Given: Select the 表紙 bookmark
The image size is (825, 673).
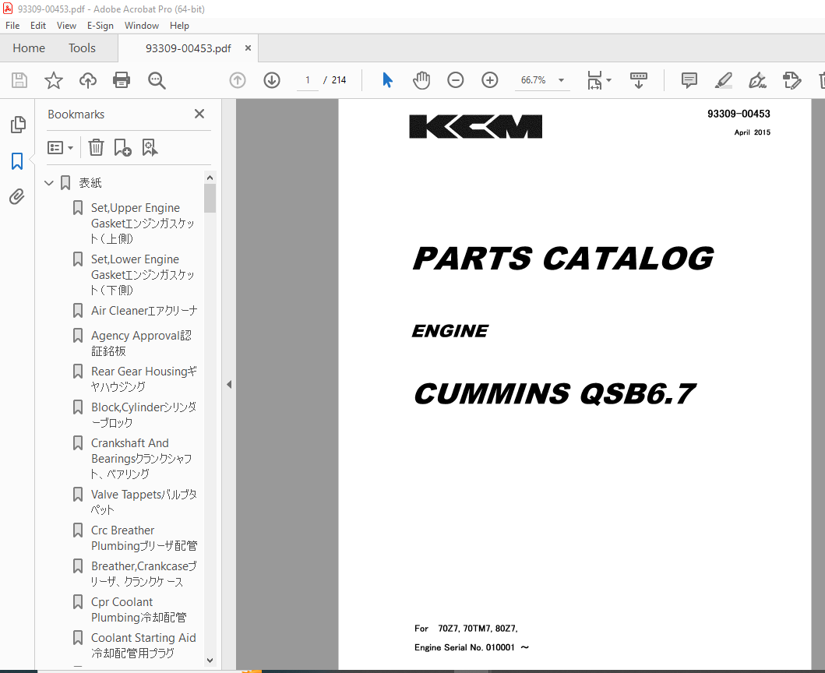Looking at the screenshot, I should pyautogui.click(x=90, y=183).
